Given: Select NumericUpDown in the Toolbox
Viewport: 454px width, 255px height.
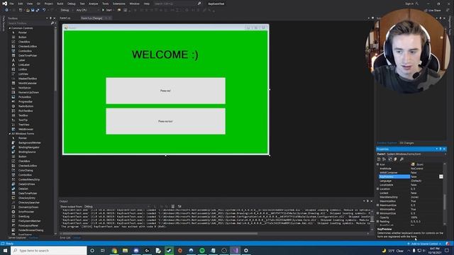Looking at the screenshot, I should (x=28, y=93).
